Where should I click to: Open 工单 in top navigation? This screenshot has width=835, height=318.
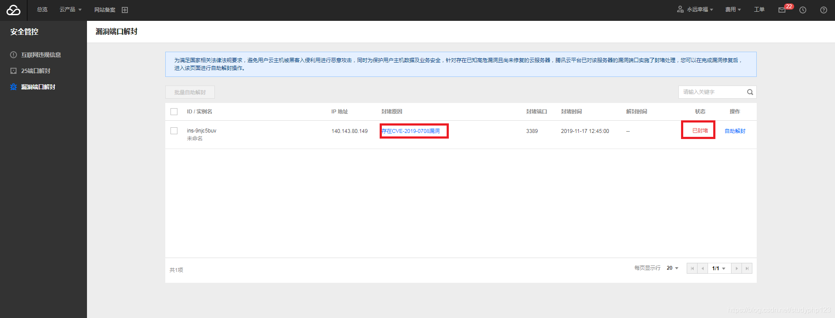(759, 10)
